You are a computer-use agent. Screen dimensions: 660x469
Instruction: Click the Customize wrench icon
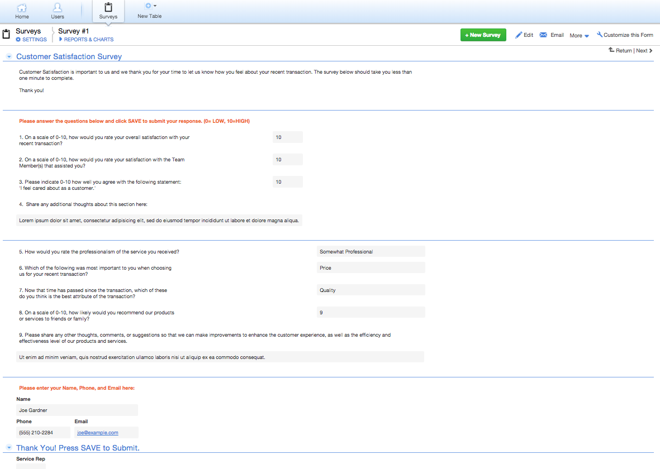600,35
